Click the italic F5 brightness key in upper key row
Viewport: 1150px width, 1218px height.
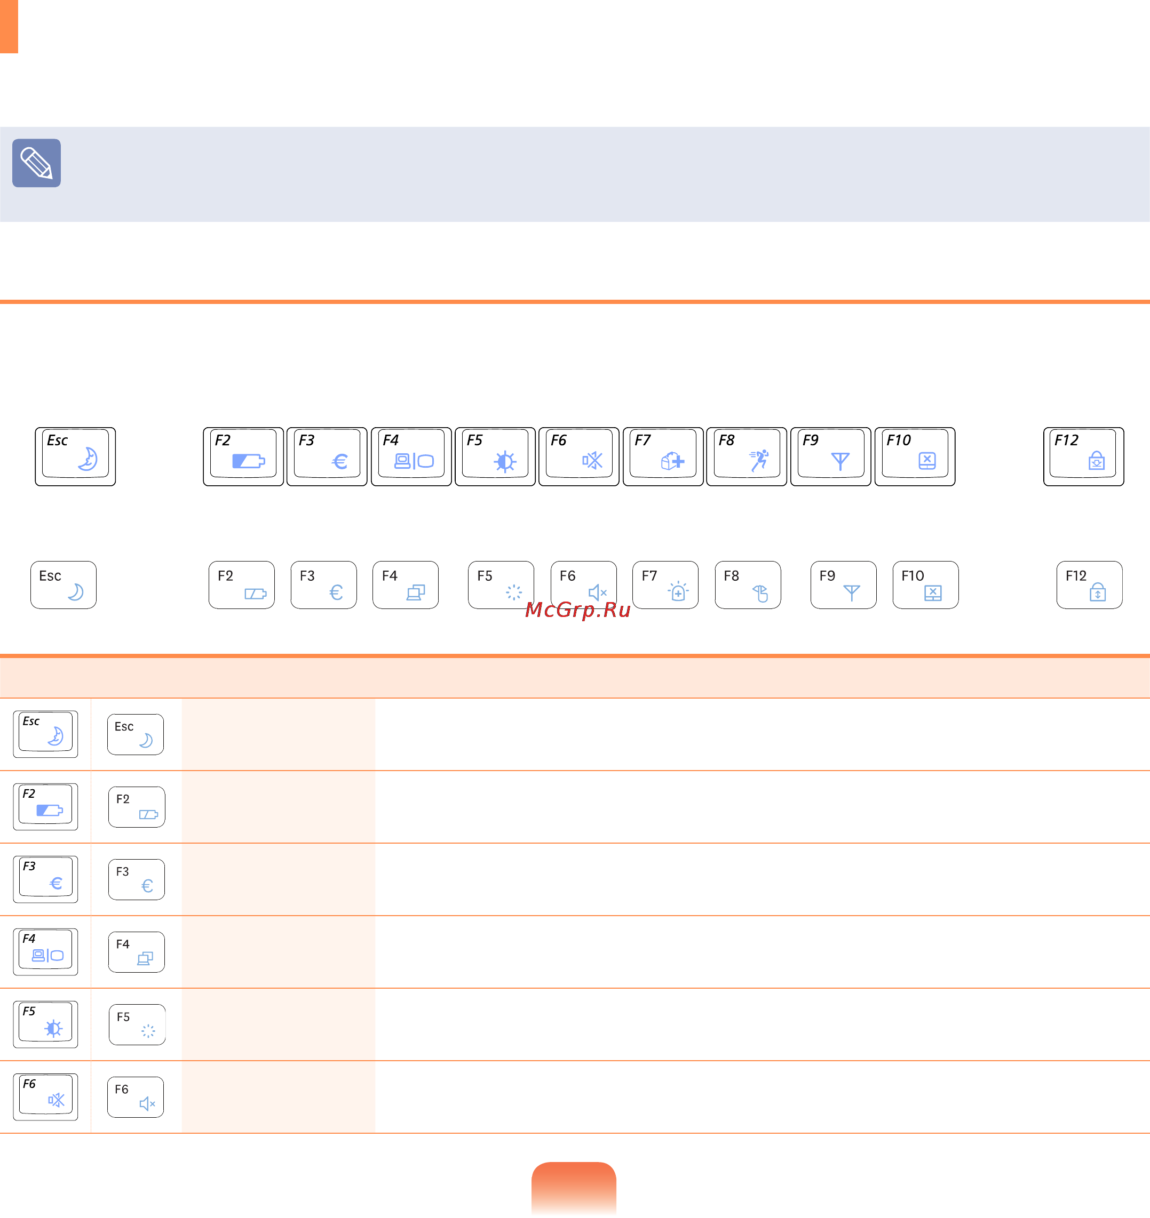(495, 456)
